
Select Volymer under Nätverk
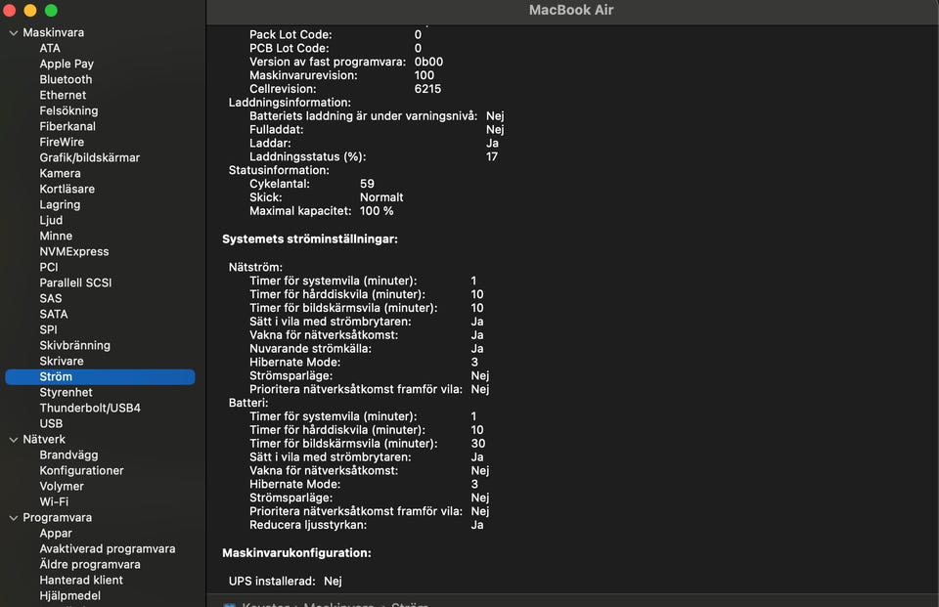62,486
